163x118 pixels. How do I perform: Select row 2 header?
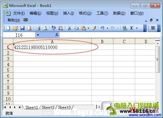[x=8, y=53]
